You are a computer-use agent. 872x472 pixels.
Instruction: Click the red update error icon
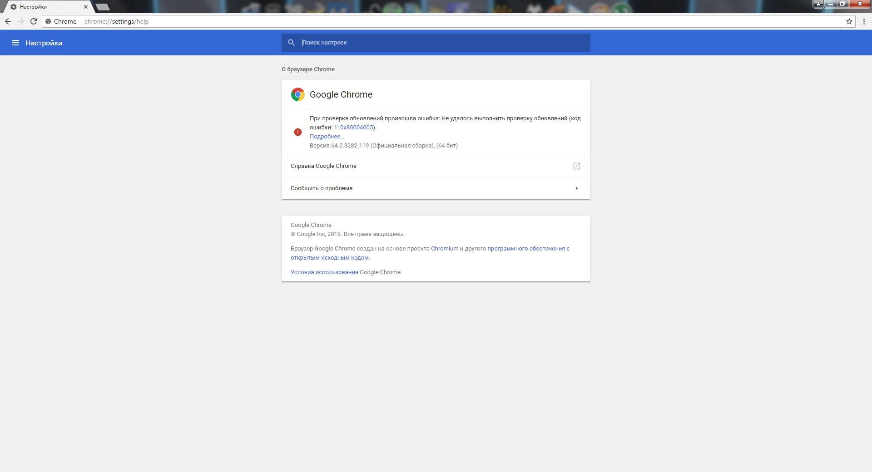coord(298,132)
